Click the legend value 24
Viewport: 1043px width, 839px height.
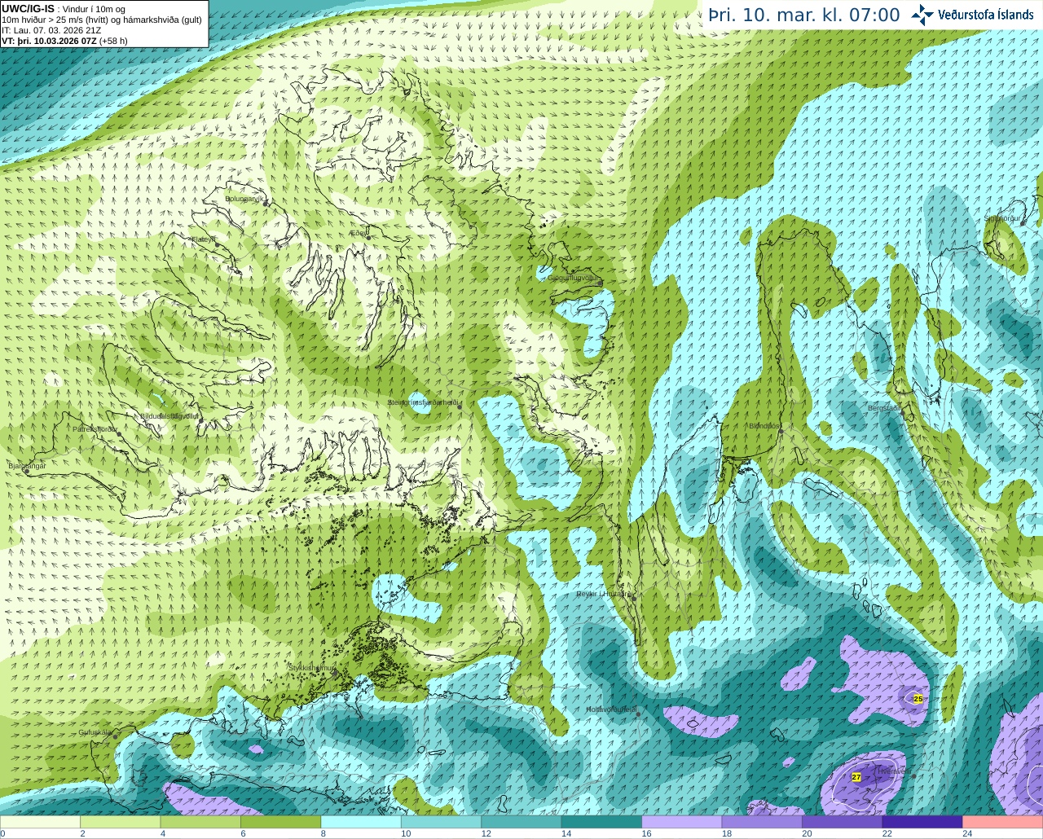point(967,833)
